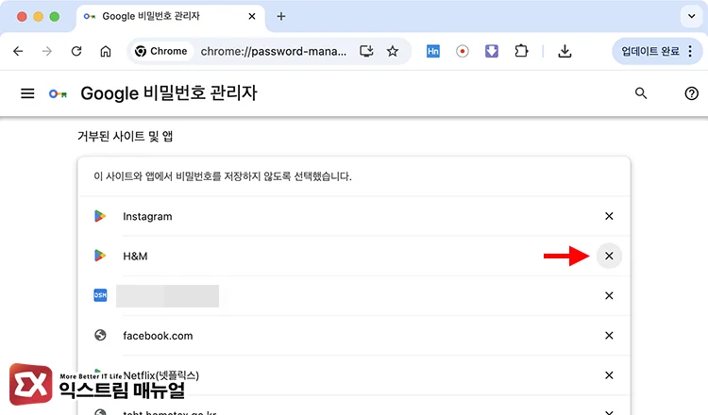This screenshot has height=415, width=708.
Task: Open the help question mark icon
Action: point(691,93)
